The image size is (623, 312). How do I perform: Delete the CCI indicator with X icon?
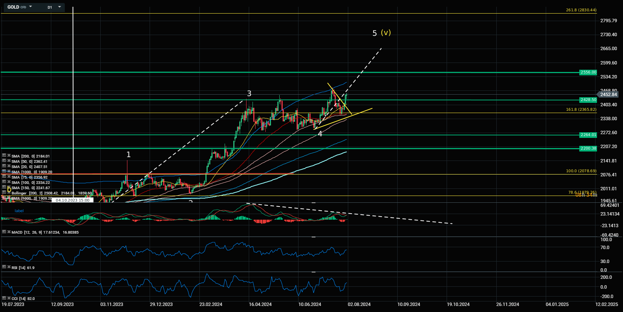tap(9, 298)
